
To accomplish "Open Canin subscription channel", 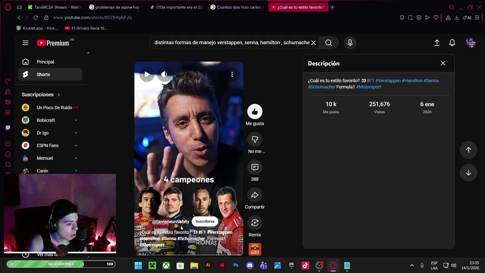I will [x=50, y=171].
